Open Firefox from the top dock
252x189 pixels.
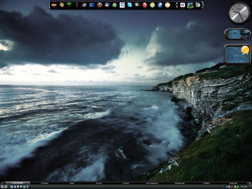point(100,5)
